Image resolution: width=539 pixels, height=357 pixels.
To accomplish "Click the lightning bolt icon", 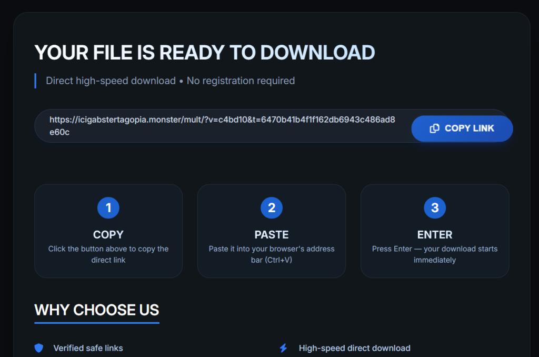I will pos(283,348).
